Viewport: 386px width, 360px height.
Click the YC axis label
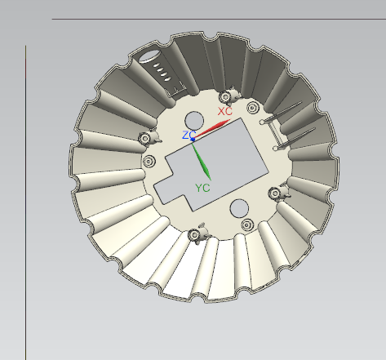202,188
